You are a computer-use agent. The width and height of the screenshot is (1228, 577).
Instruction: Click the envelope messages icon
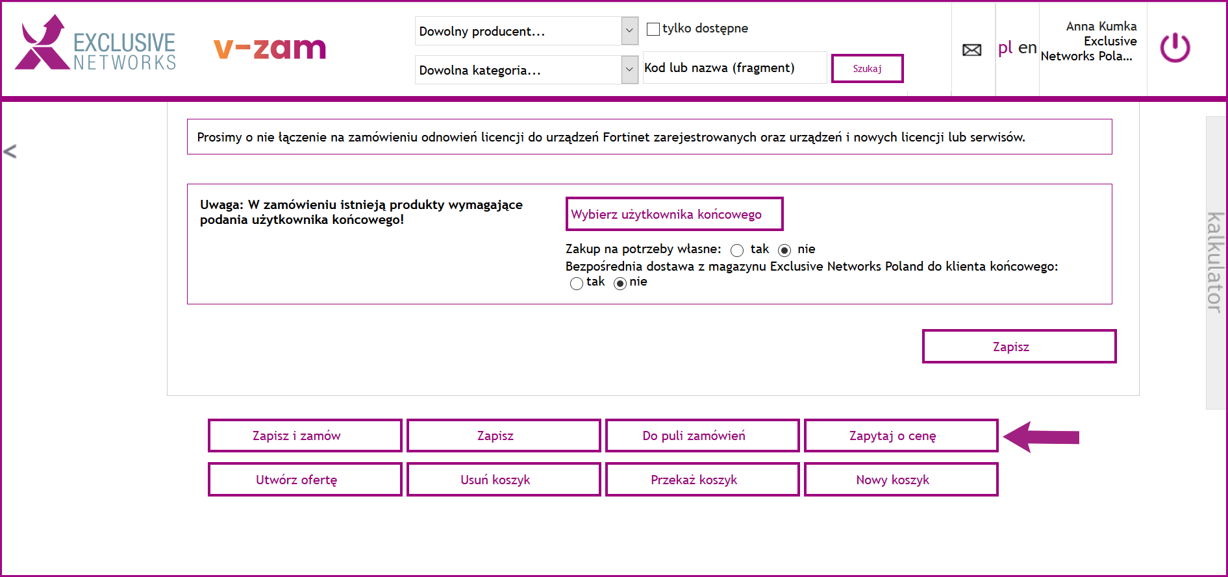971,50
